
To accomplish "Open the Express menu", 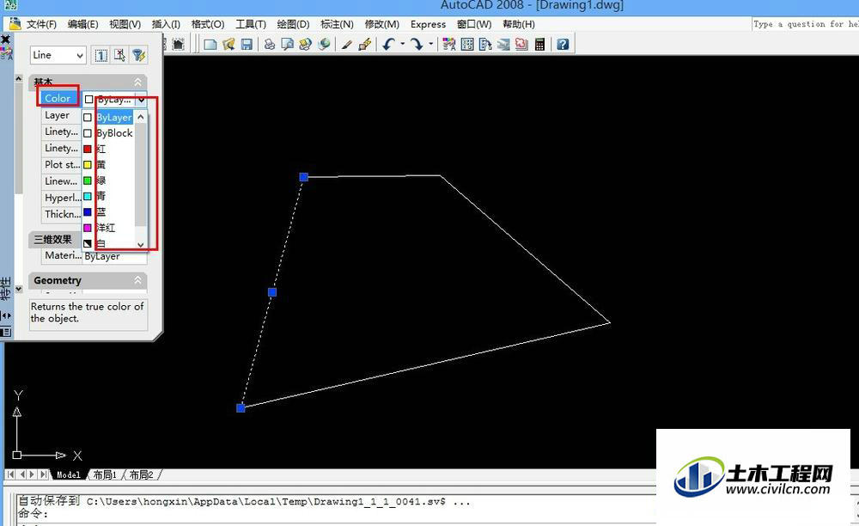I will pos(429,24).
